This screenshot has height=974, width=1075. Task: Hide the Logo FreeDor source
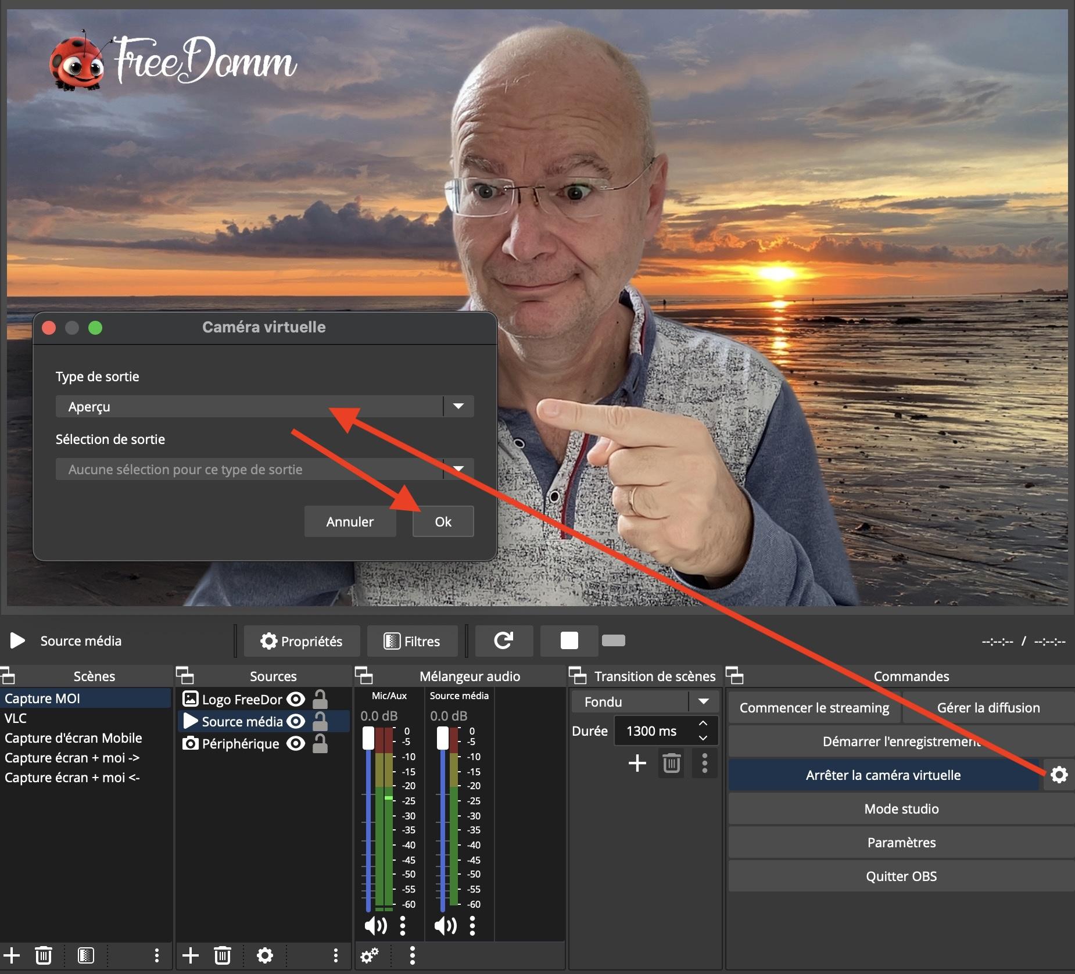click(x=296, y=699)
